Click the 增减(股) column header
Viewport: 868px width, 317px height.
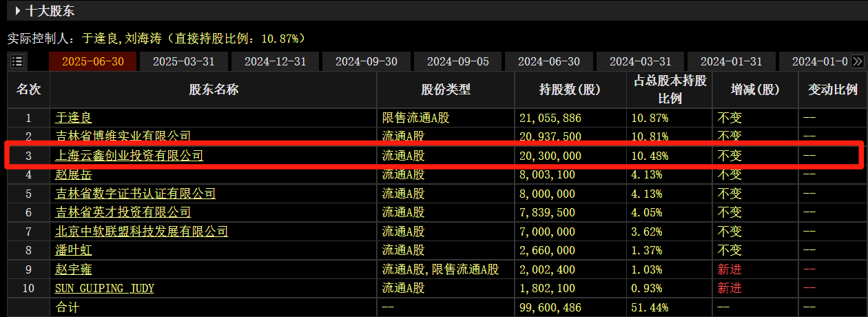pos(755,90)
